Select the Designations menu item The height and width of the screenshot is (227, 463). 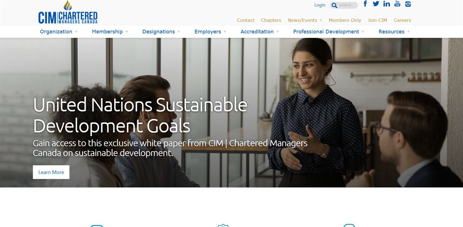point(159,32)
